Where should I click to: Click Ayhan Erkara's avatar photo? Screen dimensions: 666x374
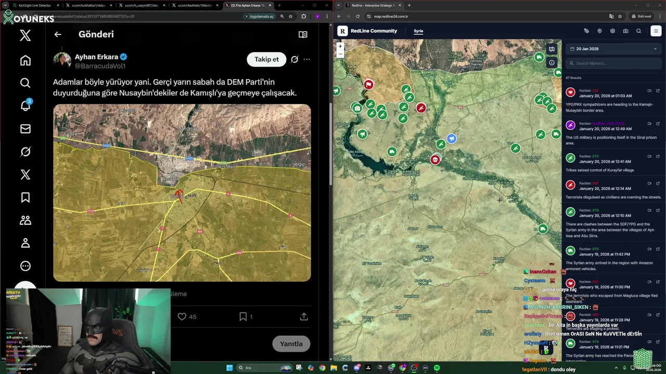[62, 60]
